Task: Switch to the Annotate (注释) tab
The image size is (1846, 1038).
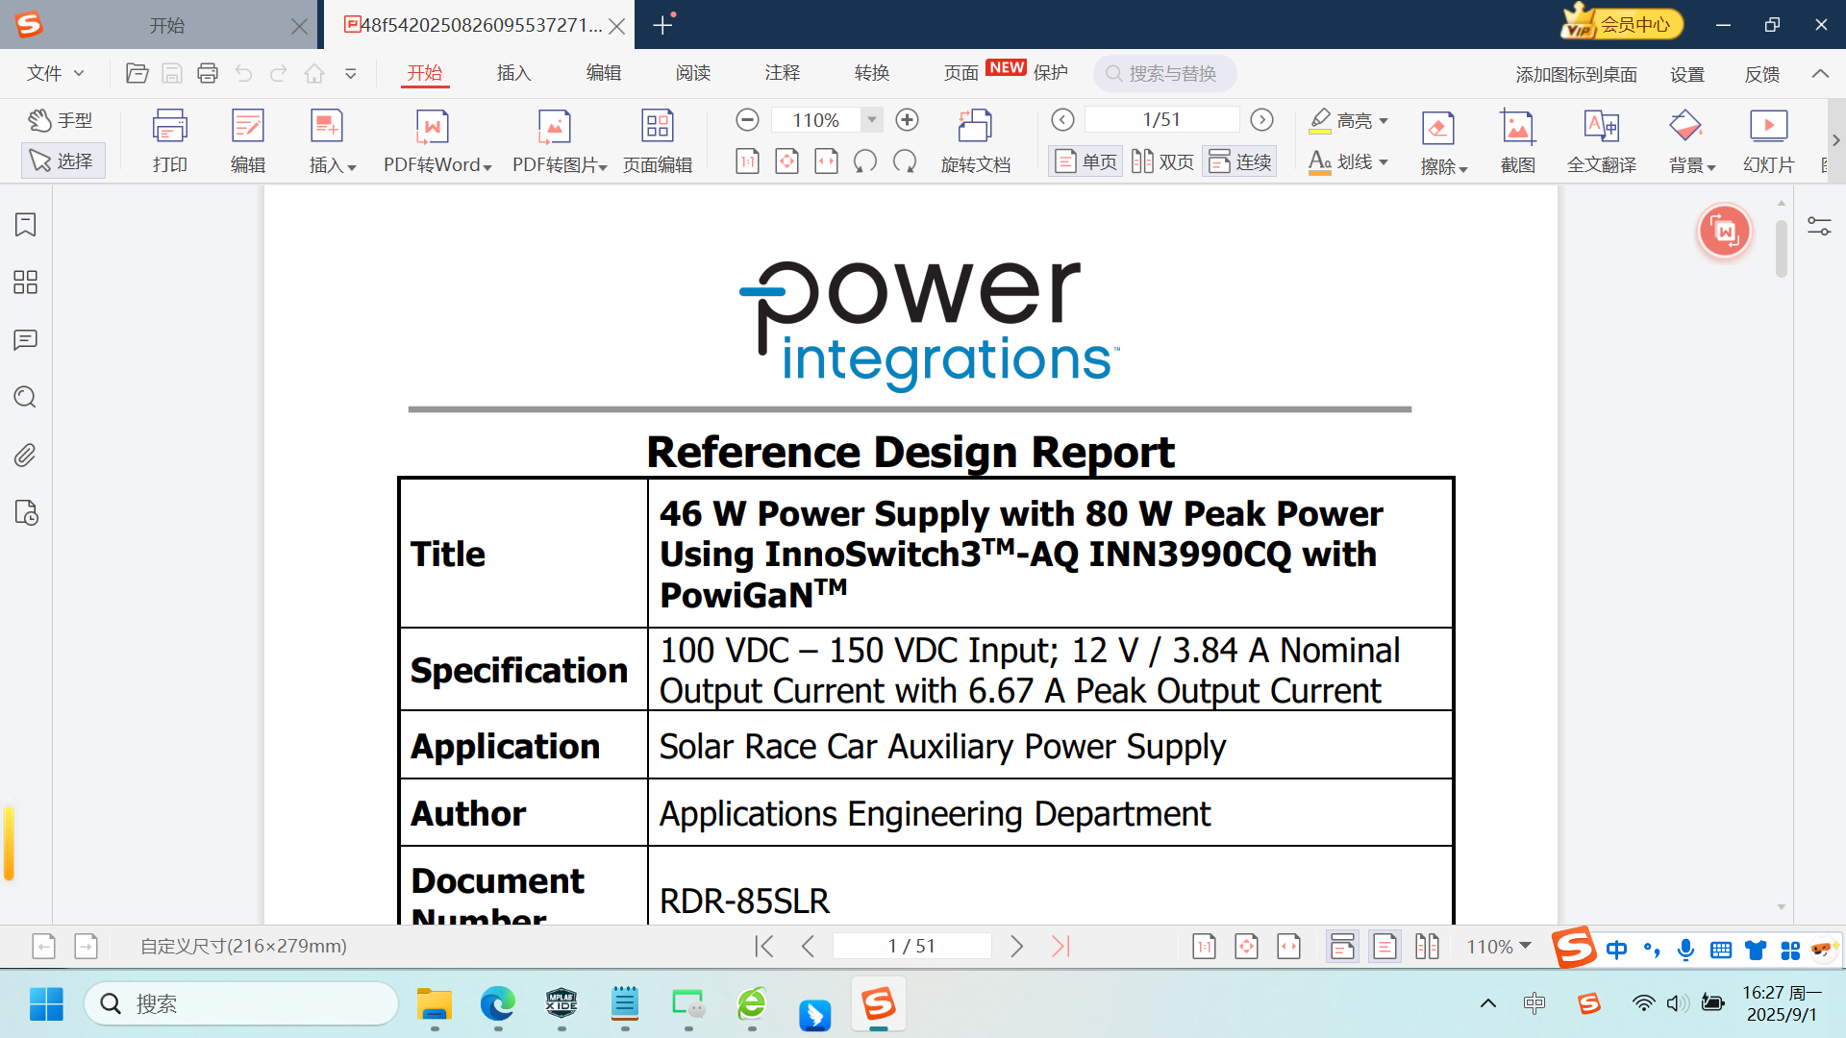Action: [x=782, y=73]
